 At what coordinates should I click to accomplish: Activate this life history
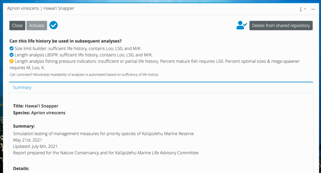point(37,25)
